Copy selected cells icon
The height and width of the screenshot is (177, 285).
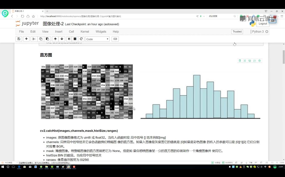[41, 39]
